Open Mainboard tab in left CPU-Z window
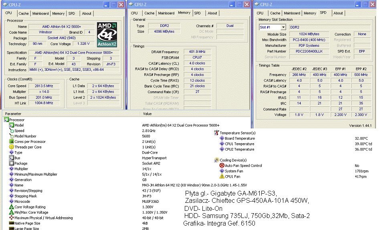The height and width of the screenshot is (230, 384). click(x=40, y=14)
